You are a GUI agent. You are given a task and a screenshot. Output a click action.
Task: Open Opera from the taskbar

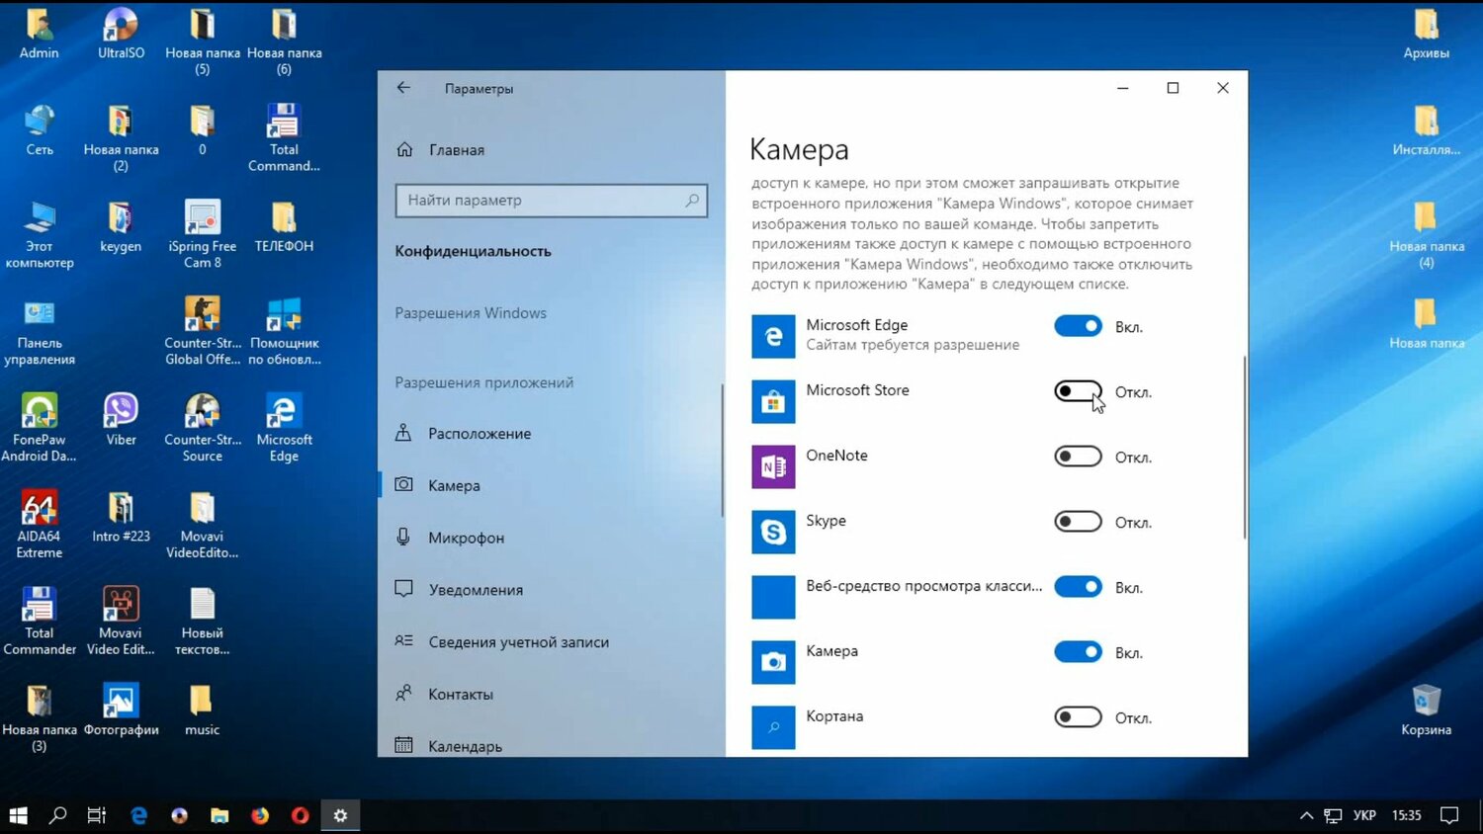(301, 815)
